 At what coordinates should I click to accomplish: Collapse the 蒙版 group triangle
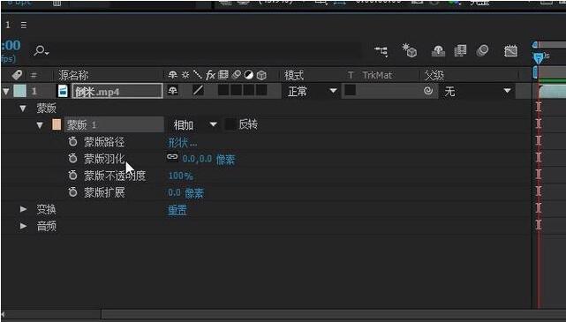pos(23,109)
